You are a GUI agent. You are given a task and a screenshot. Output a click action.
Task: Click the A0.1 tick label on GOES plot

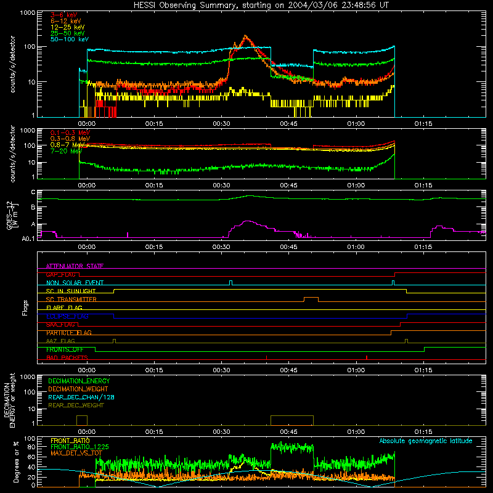(28, 239)
